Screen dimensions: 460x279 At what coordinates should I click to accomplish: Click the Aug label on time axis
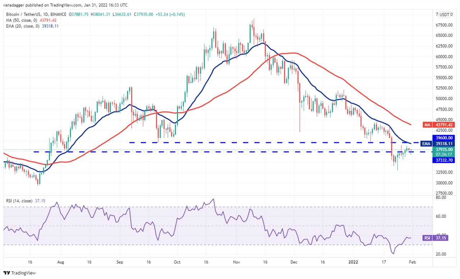[60, 262]
